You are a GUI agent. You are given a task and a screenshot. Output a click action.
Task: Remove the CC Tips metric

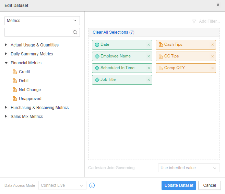(x=213, y=56)
